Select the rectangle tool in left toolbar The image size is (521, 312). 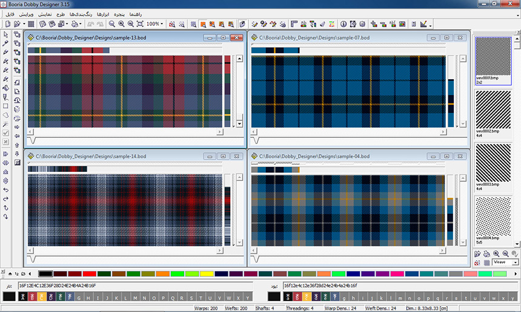click(5, 106)
